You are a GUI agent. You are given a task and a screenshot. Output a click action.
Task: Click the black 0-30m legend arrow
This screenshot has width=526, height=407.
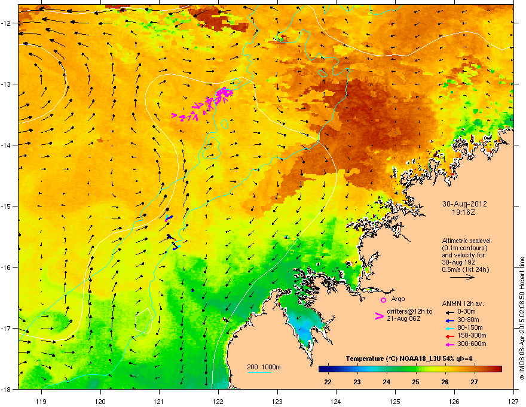tap(449, 312)
